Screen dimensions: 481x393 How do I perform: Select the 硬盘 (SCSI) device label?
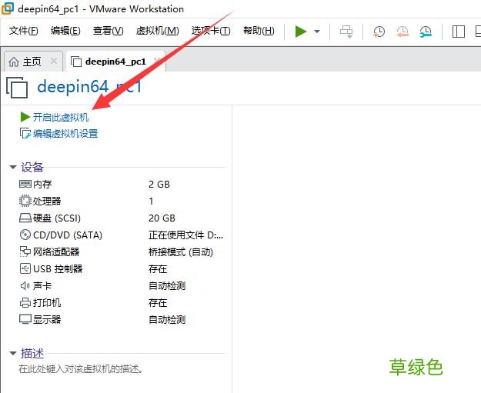click(57, 218)
